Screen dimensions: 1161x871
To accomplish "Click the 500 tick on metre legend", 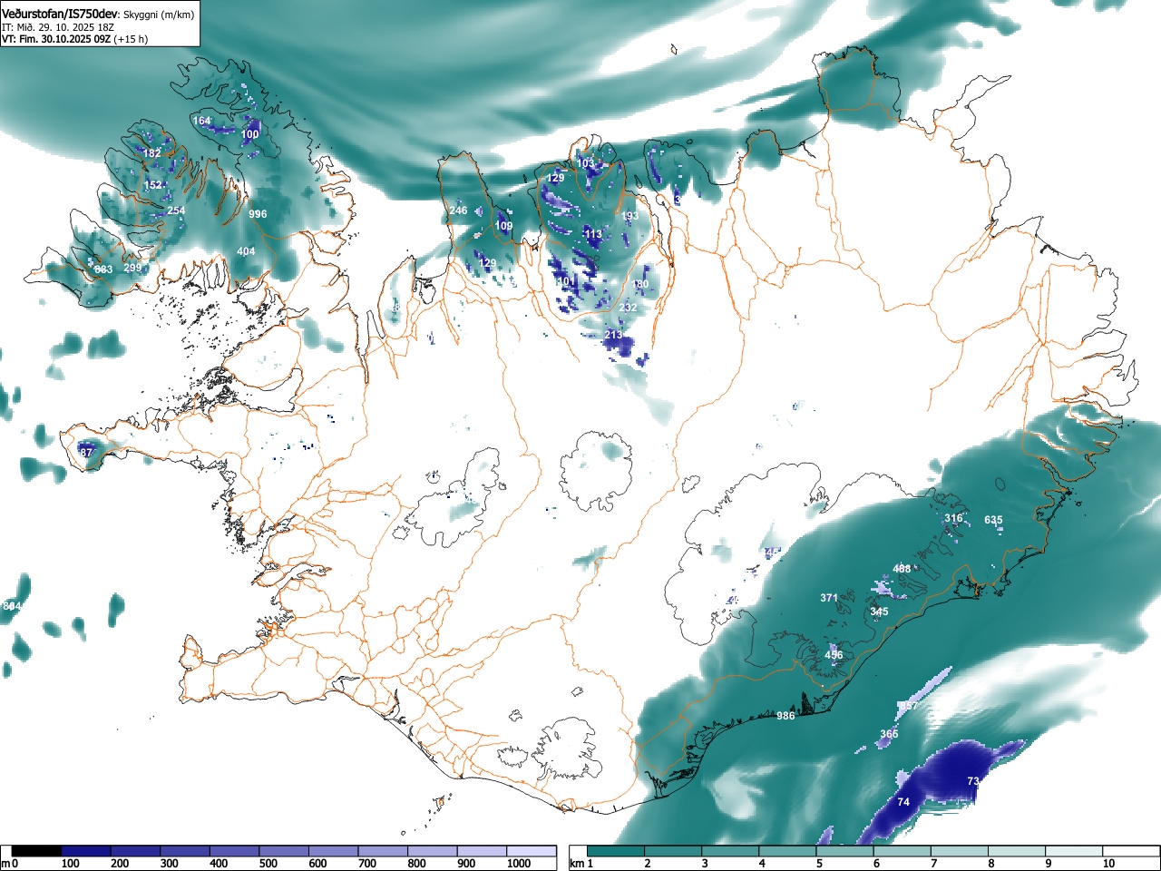I will click(268, 864).
